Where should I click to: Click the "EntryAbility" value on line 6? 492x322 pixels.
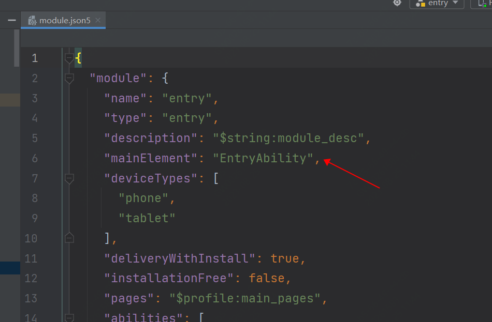coord(263,159)
